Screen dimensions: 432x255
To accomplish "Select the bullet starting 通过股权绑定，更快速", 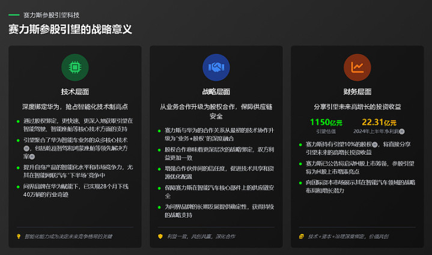I will 78,125.
